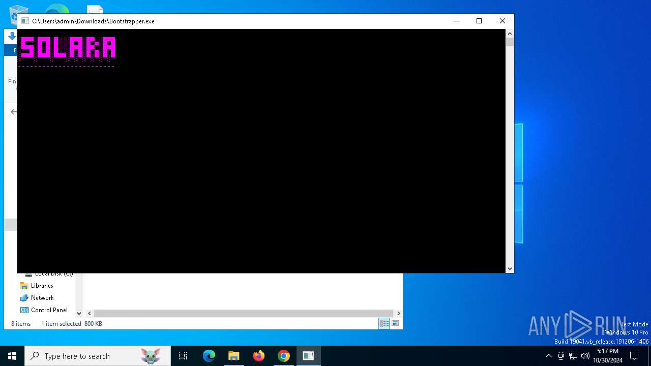Open File Explorer from the taskbar
The image size is (651, 366).
pos(234,356)
